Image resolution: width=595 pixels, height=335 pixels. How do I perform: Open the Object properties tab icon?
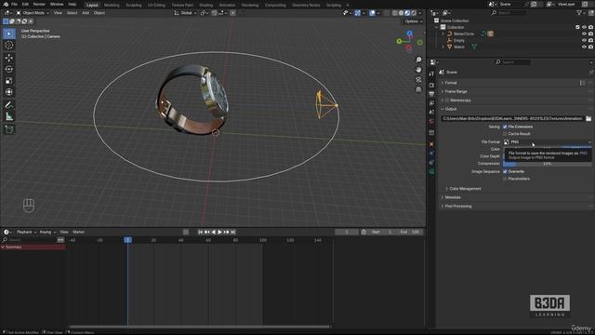tap(431, 144)
